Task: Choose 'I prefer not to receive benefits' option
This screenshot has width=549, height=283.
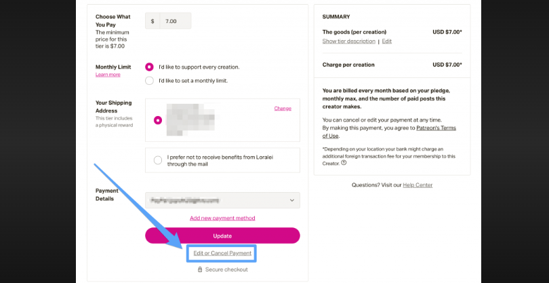Action: [158, 160]
